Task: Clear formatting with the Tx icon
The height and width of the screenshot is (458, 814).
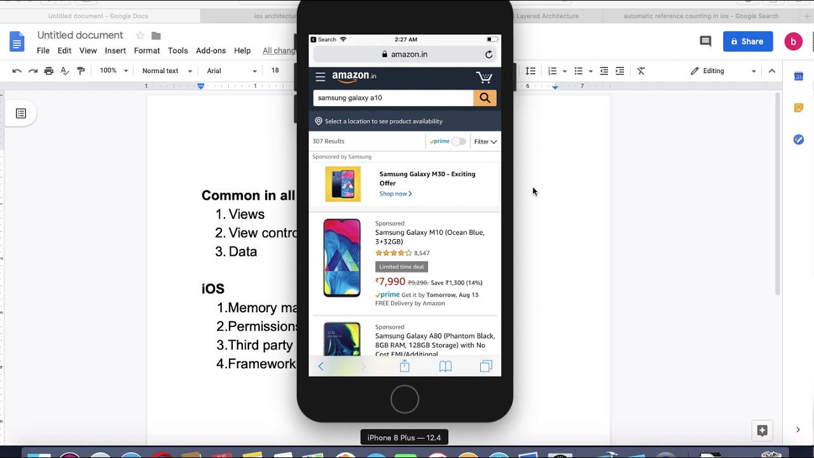Action: 641,71
